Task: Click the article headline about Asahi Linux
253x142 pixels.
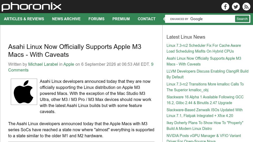Action: pos(75,50)
